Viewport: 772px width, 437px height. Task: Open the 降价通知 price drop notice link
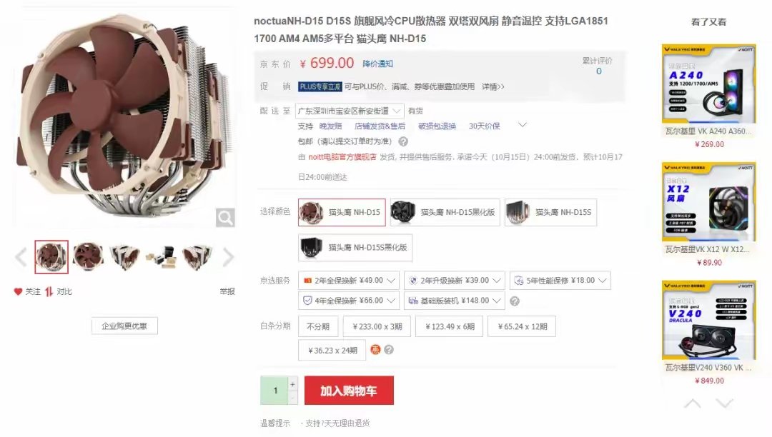coord(377,64)
